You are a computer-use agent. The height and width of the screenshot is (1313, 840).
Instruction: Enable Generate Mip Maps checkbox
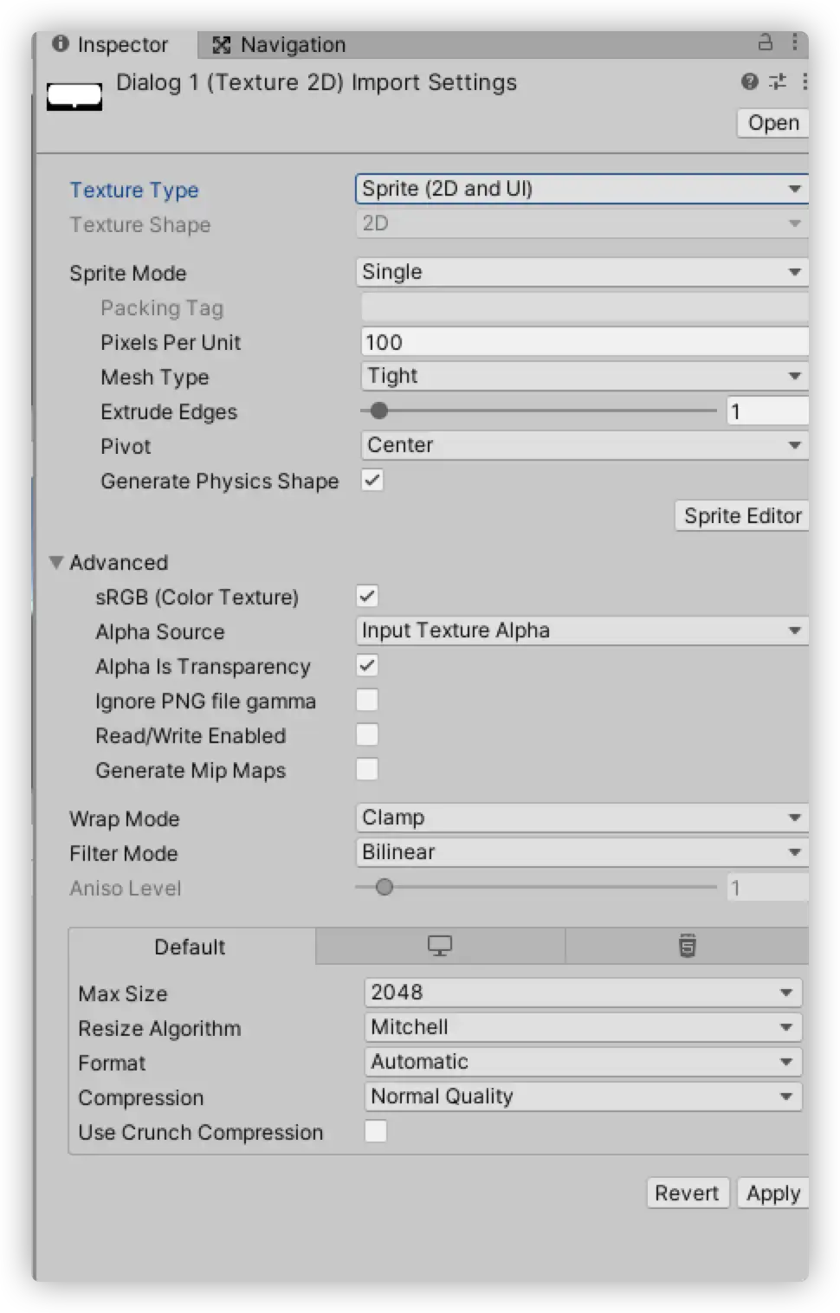coord(367,770)
